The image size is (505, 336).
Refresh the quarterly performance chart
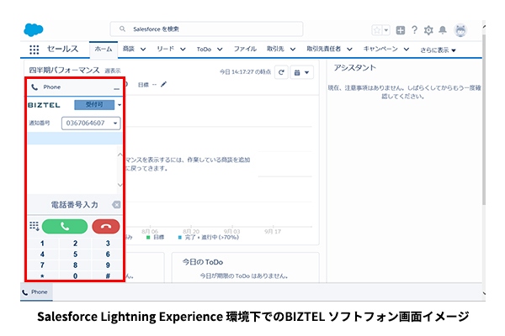click(x=281, y=73)
